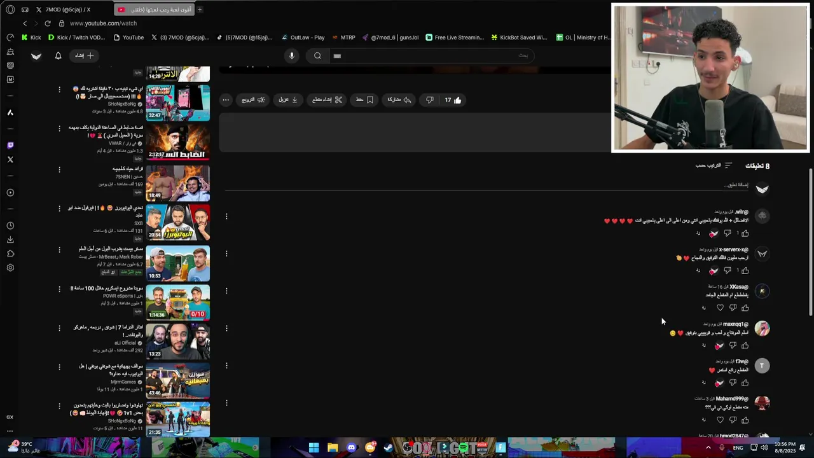
Task: Open the 10:53 MrBeast video thumbnail
Action: point(178,263)
